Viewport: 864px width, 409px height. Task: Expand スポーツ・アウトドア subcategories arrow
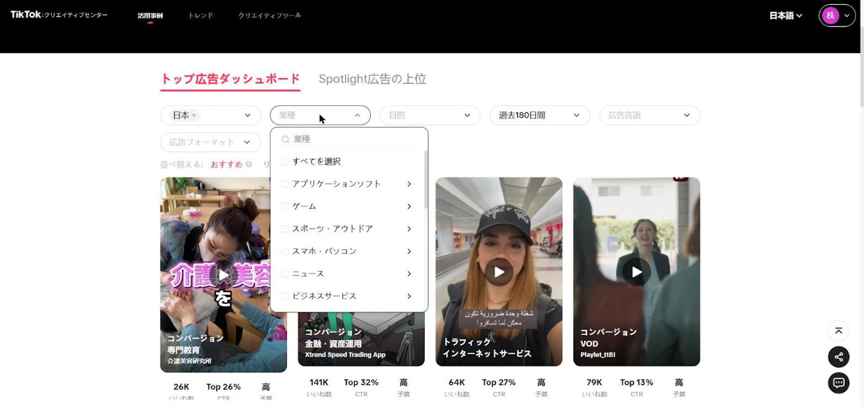tap(409, 229)
